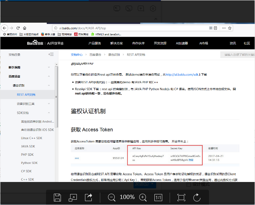Rotate the image with the rotate icon
The height and width of the screenshot is (205, 255).
click(197, 197)
